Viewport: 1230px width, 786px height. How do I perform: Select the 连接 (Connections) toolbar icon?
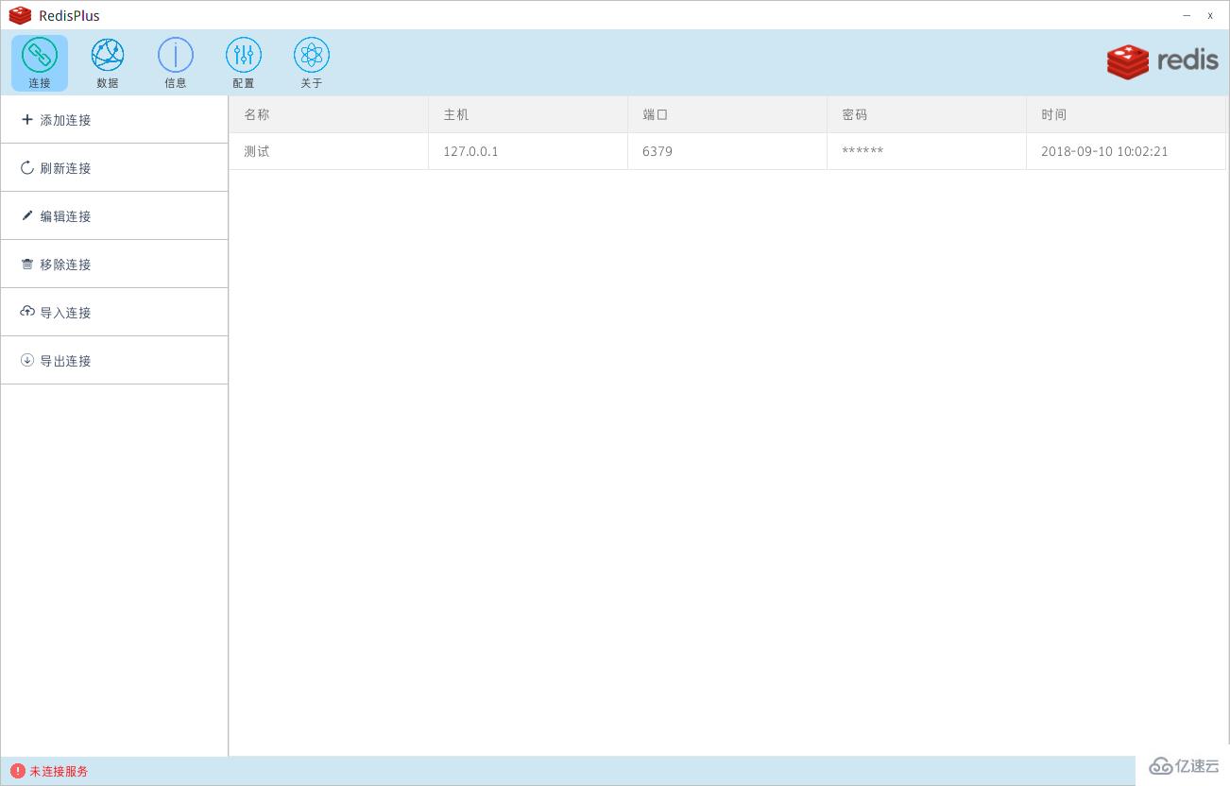click(39, 61)
